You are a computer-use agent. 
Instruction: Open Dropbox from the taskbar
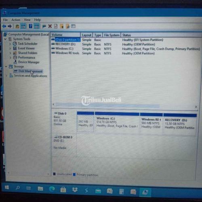75,189
